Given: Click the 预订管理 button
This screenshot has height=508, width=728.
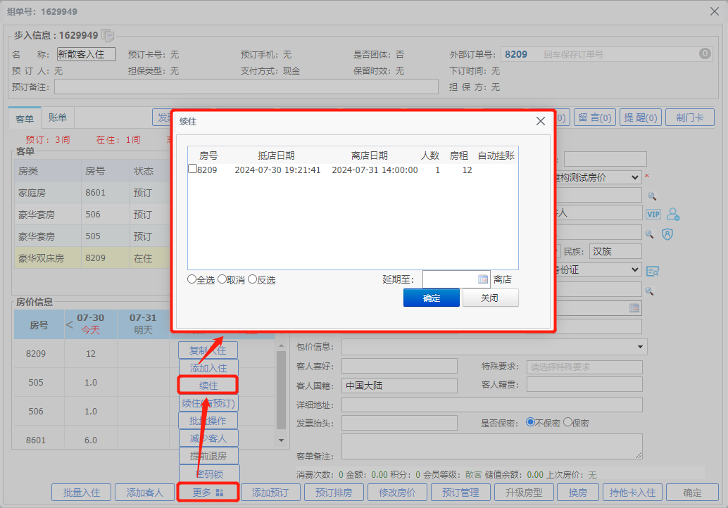Looking at the screenshot, I should pos(460,493).
